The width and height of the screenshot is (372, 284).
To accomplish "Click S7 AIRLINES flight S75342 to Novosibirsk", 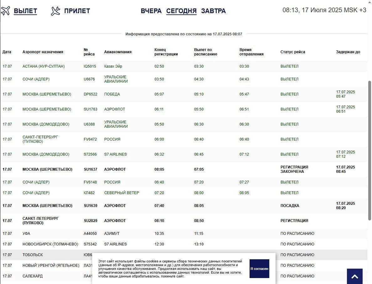I will point(115,244).
